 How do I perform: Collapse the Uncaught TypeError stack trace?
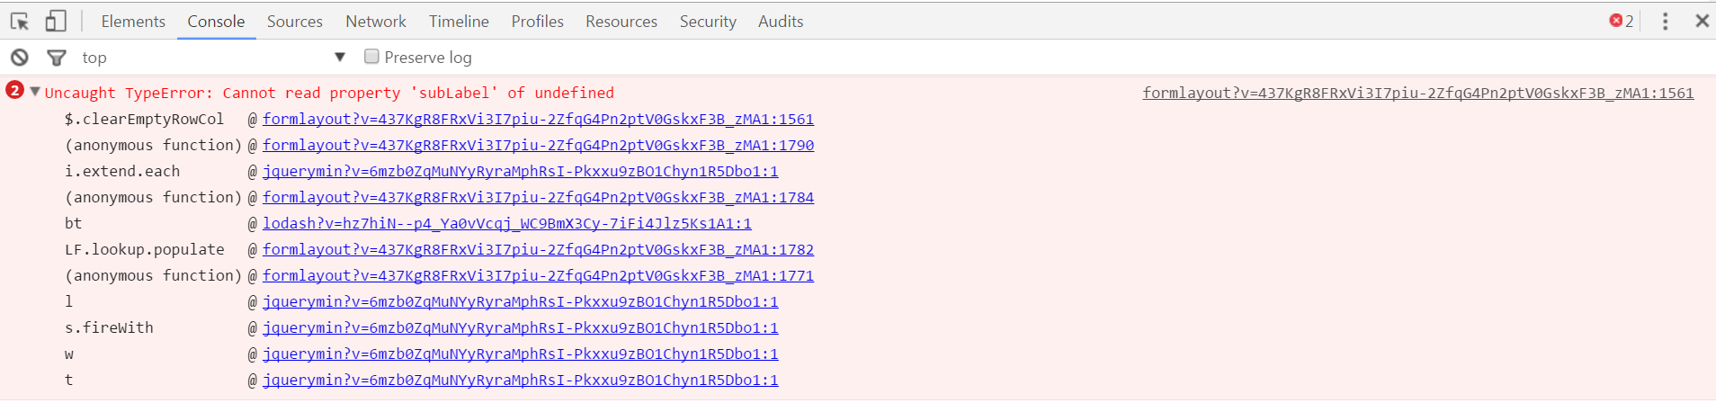35,91
